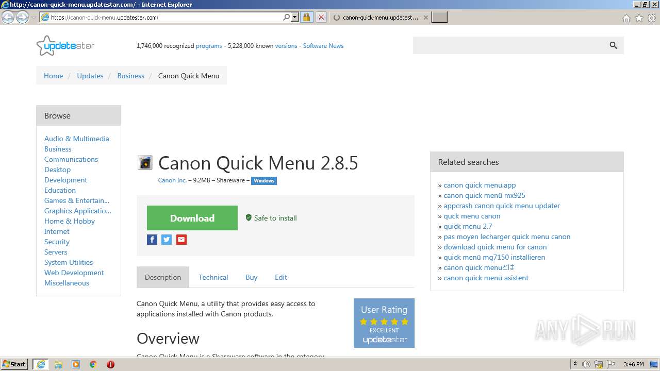Go to Updates breadcrumb

tap(90, 76)
